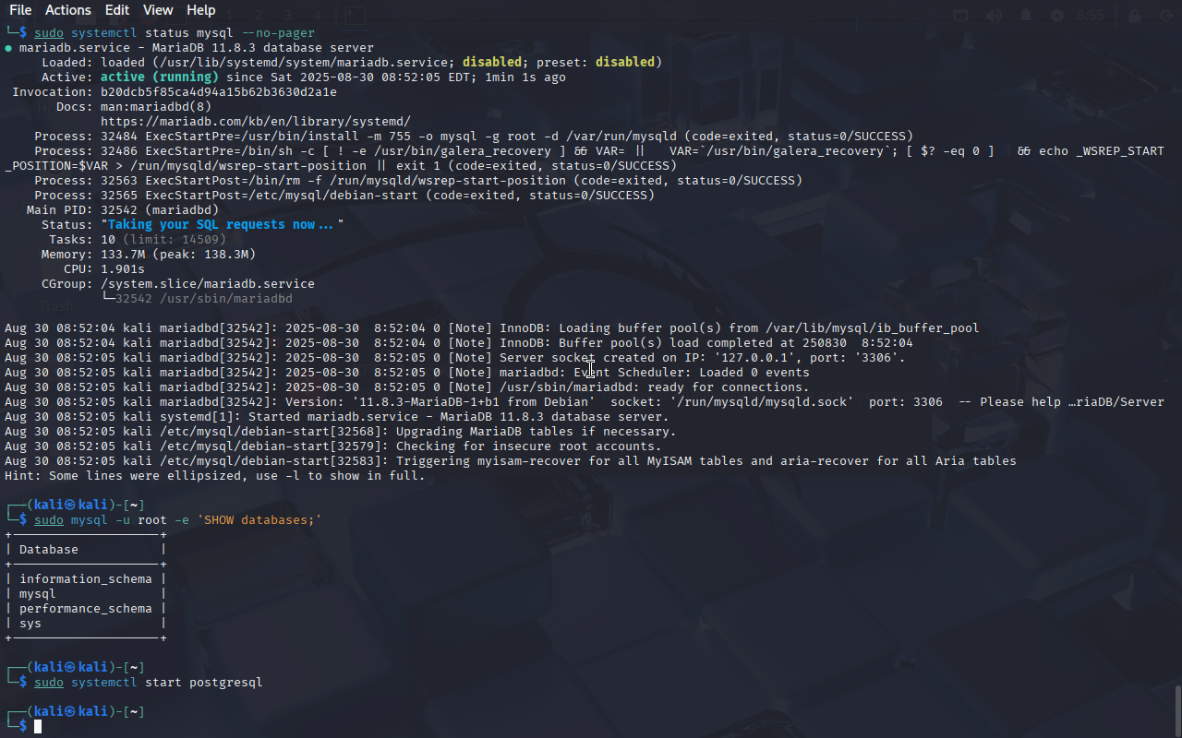Click the 'Triggering myisam-recover' log line
The width and height of the screenshot is (1182, 738).
pyautogui.click(x=511, y=461)
